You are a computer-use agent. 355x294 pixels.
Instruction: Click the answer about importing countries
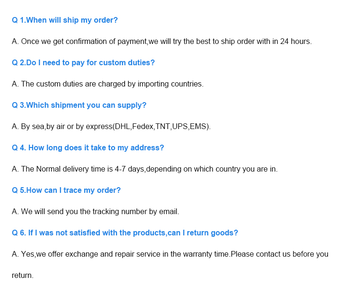click(x=107, y=84)
